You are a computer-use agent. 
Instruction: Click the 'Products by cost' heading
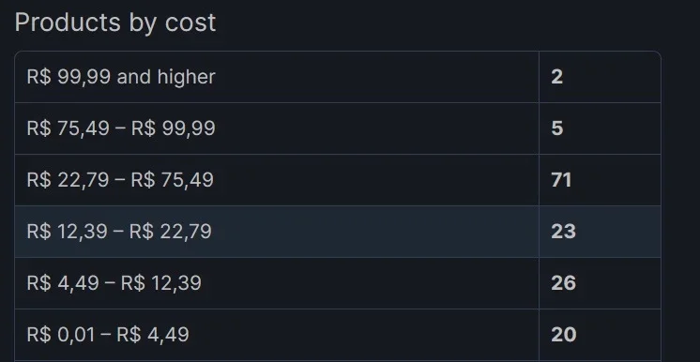[115, 23]
